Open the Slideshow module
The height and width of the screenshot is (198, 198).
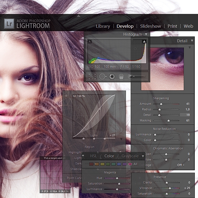(x=150, y=26)
